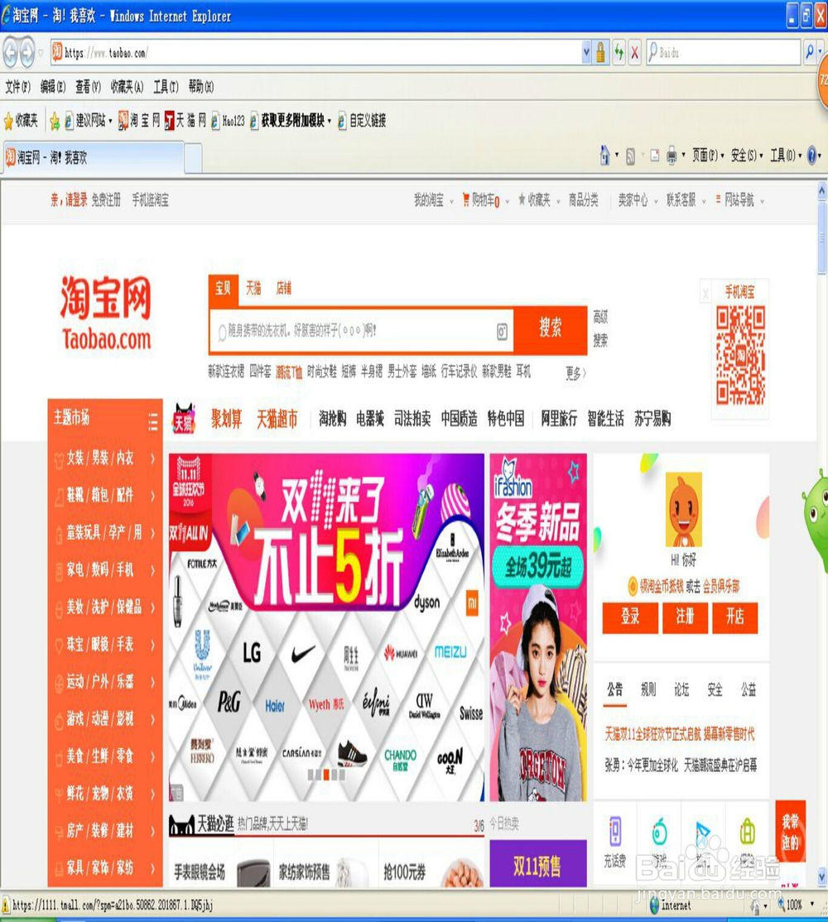Click the Home icon in command bar
The image size is (828, 922).
tap(604, 156)
